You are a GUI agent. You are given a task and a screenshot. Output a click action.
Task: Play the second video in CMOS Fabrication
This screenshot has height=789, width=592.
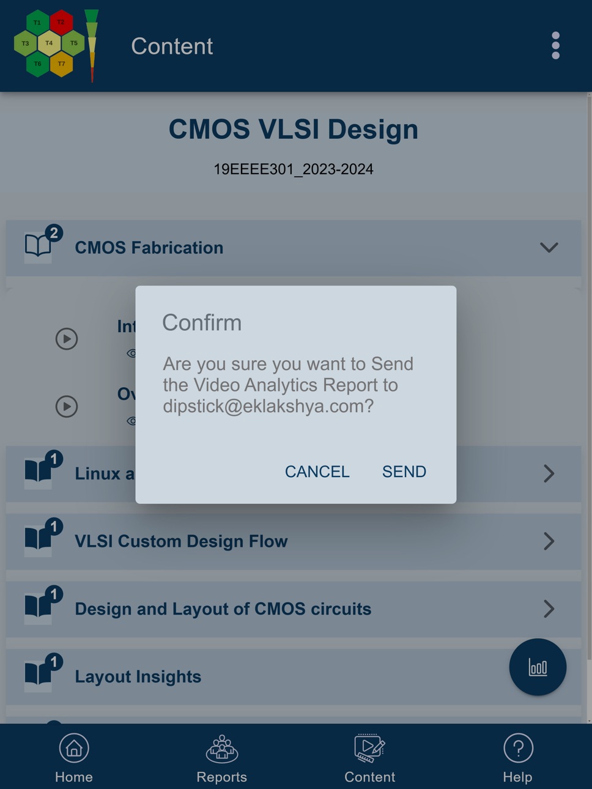(67, 406)
